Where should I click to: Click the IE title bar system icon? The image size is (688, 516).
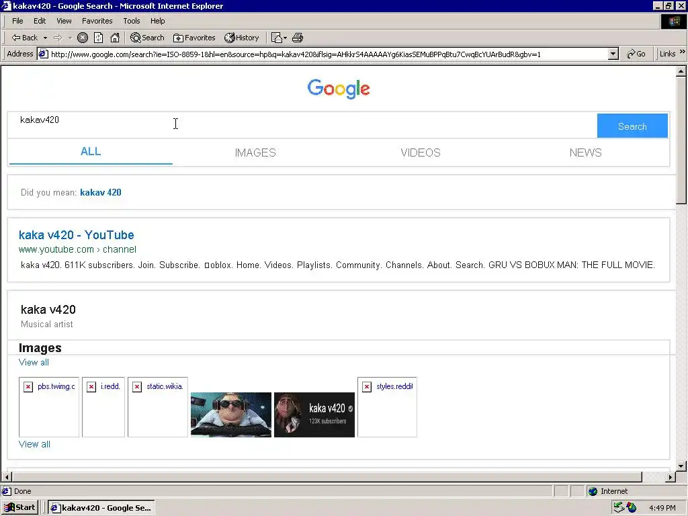[x=6, y=5]
